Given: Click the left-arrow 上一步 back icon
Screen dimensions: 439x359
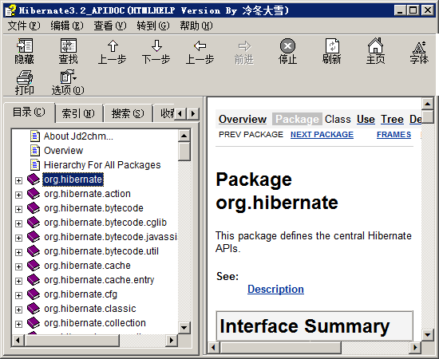Looking at the screenshot, I should tap(200, 45).
